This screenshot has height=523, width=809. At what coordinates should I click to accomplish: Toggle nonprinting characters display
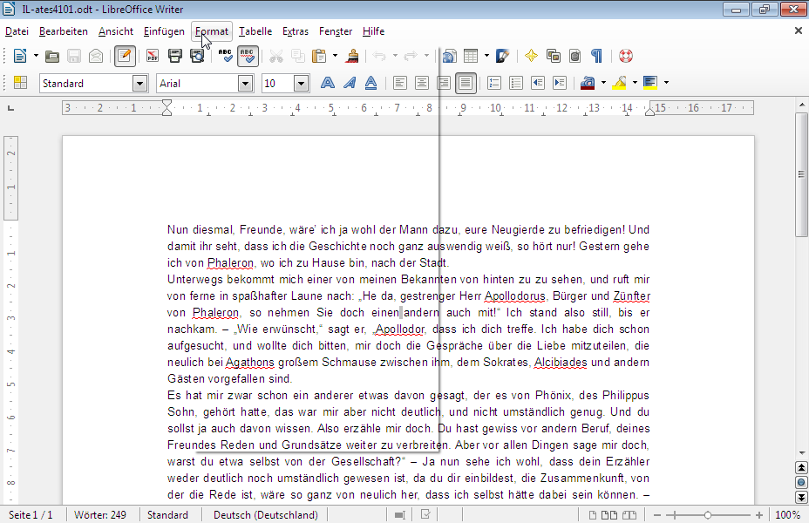[596, 56]
